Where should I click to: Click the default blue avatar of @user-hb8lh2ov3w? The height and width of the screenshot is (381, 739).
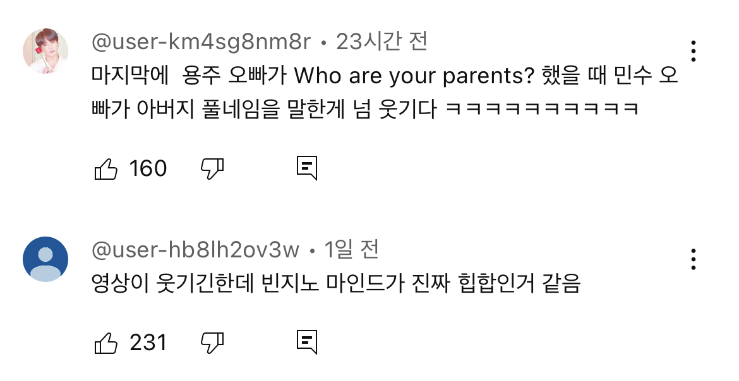pos(45,259)
